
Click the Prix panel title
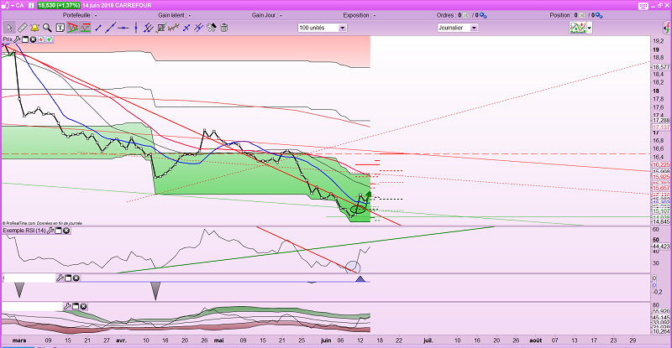click(8, 39)
